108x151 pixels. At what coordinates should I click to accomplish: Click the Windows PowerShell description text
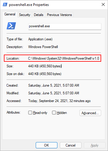[x=43, y=47]
